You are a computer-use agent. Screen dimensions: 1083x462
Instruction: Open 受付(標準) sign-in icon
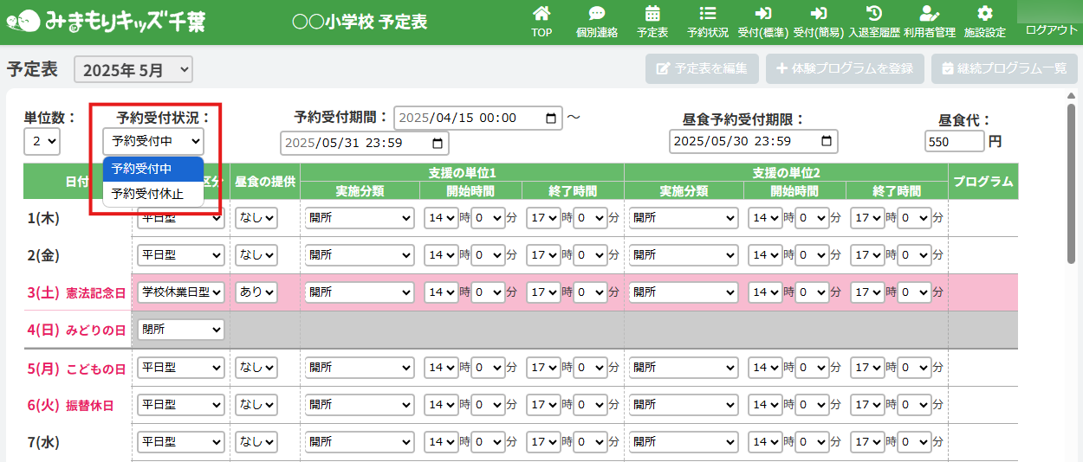(x=762, y=15)
